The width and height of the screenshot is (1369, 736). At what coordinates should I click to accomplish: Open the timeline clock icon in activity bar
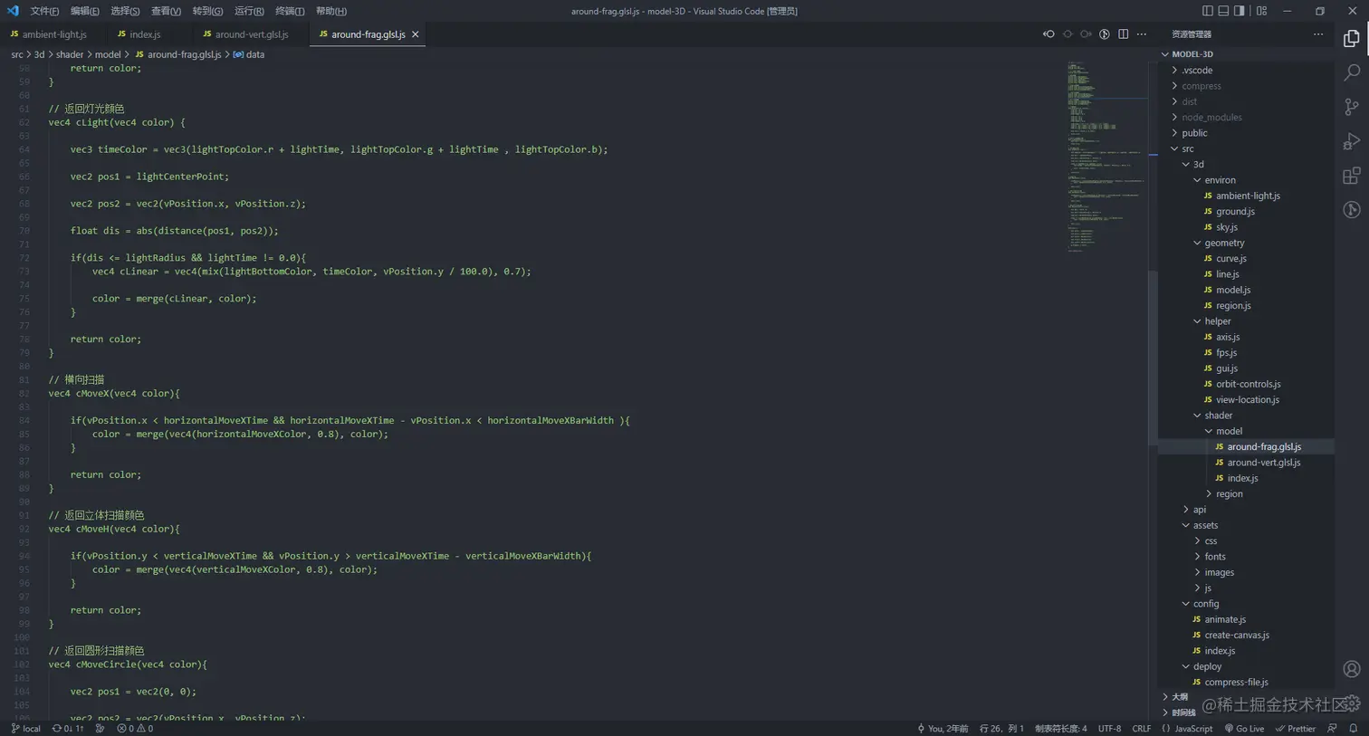pyautogui.click(x=1351, y=210)
